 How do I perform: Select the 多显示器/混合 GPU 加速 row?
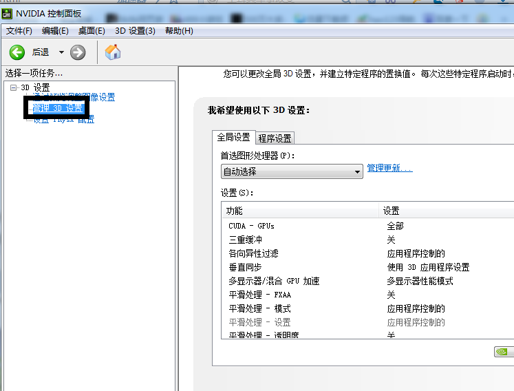(368, 281)
